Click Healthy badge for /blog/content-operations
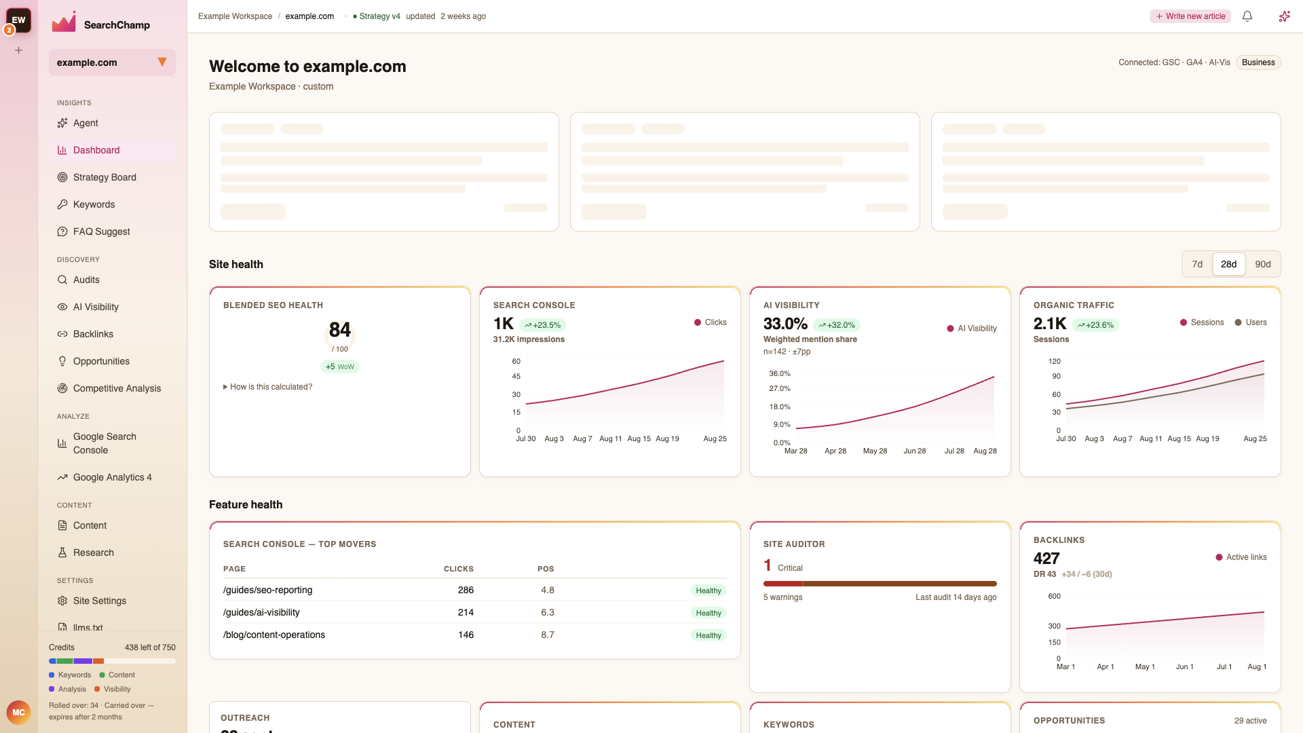Image resolution: width=1303 pixels, height=733 pixels. point(709,635)
